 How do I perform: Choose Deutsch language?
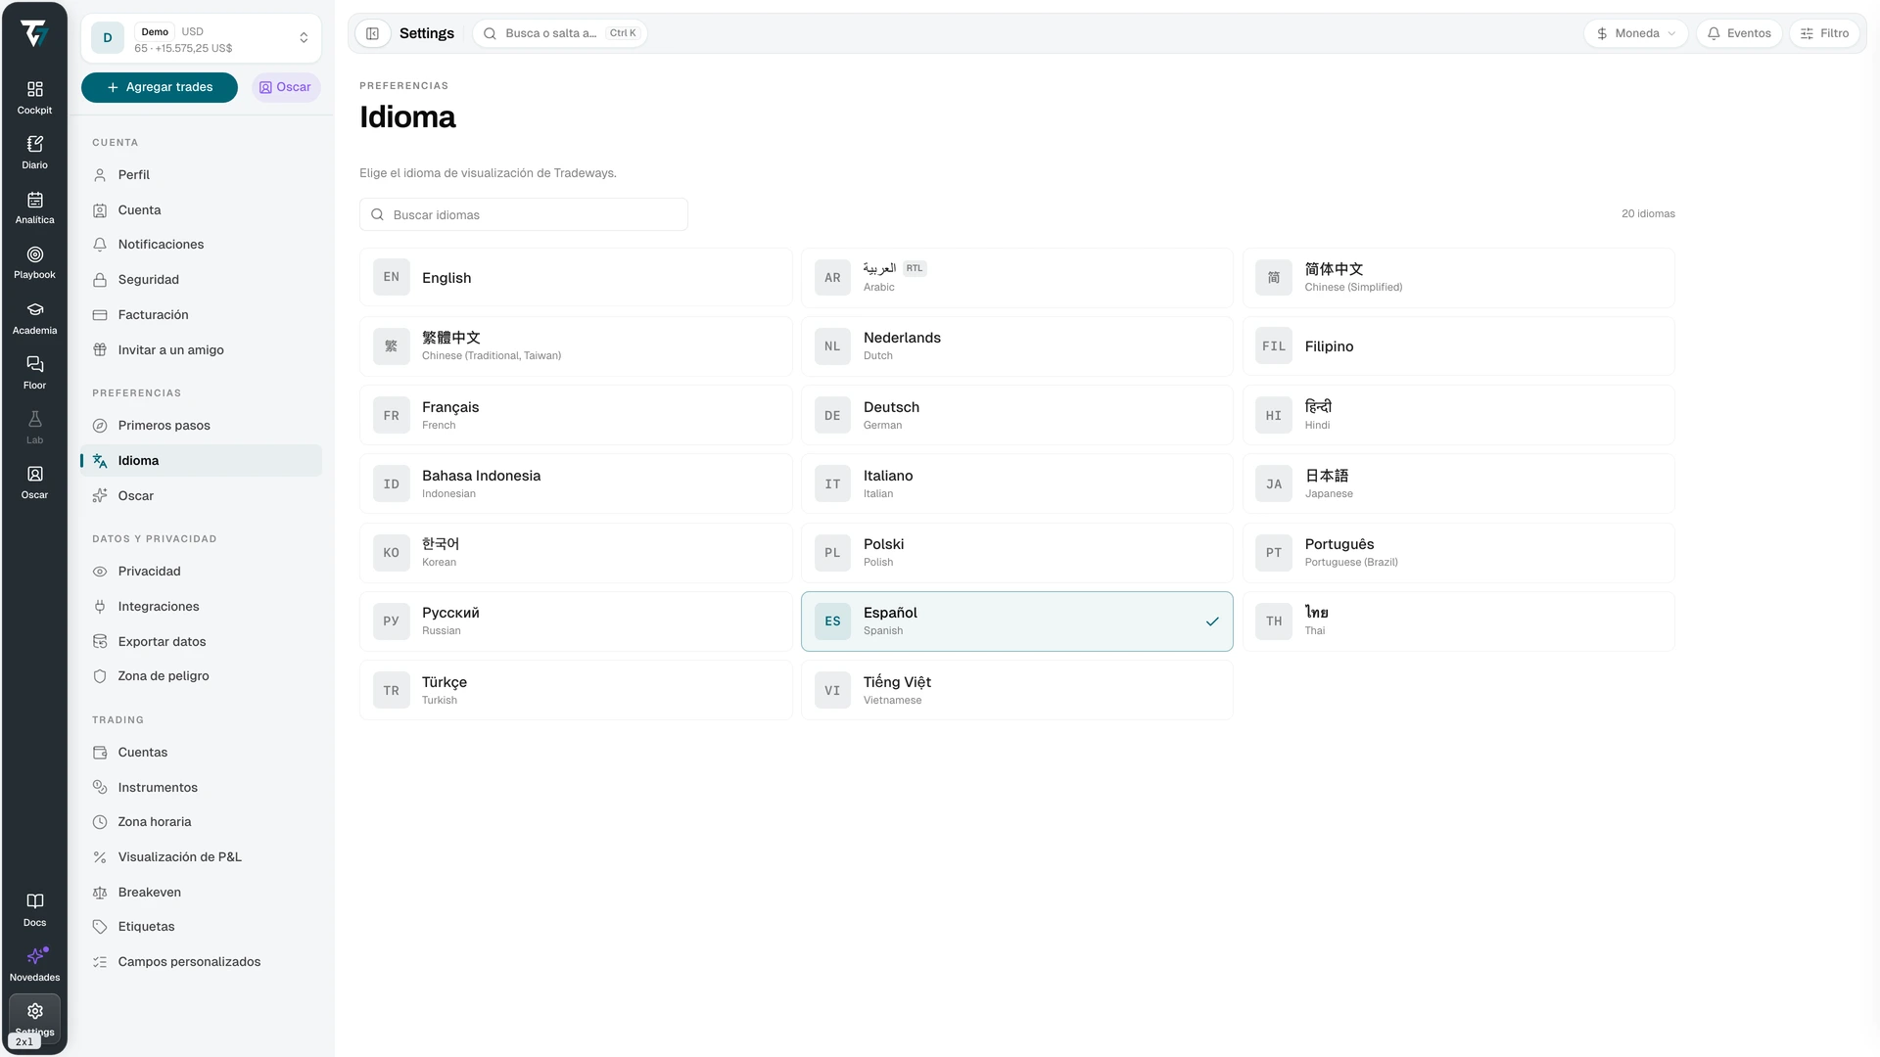1017,416
